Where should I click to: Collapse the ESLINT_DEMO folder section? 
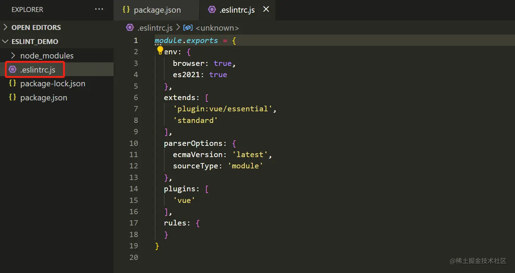5,42
